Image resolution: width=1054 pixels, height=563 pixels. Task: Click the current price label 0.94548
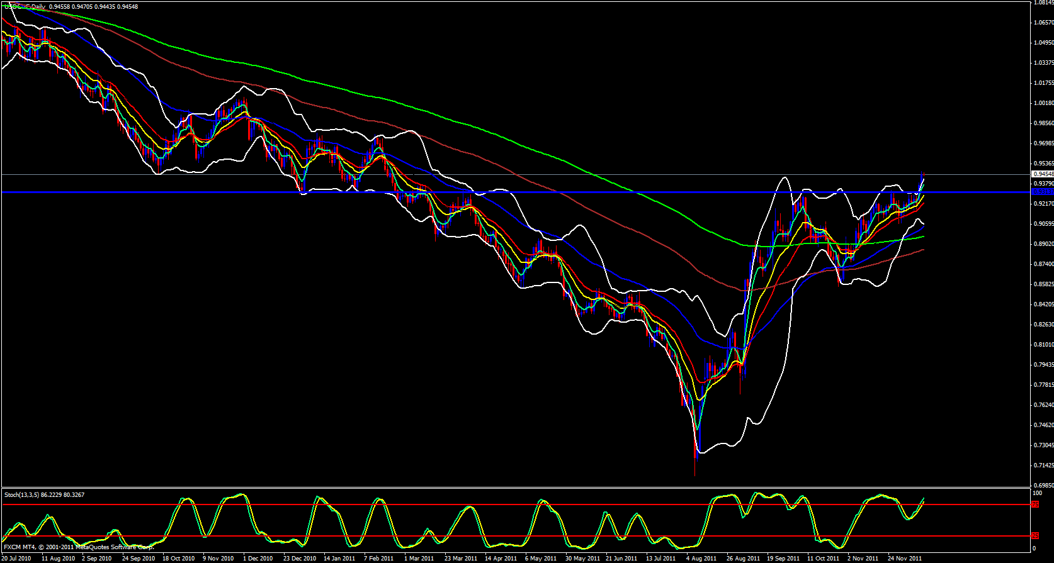click(x=1042, y=174)
